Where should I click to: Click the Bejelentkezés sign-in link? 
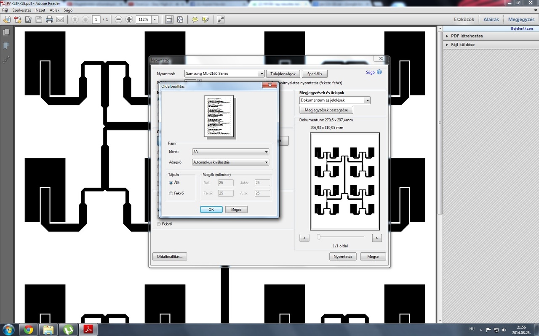(522, 29)
